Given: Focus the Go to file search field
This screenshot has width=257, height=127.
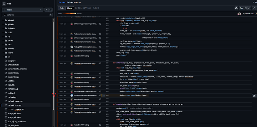Looking at the screenshot, I should tap(27, 15).
